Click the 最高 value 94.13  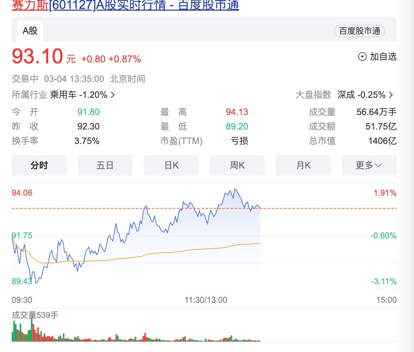pos(237,112)
